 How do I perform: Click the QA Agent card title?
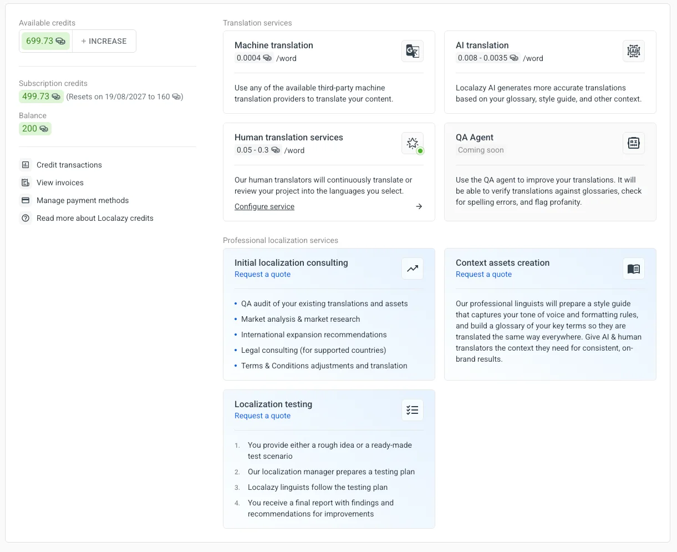click(x=475, y=138)
